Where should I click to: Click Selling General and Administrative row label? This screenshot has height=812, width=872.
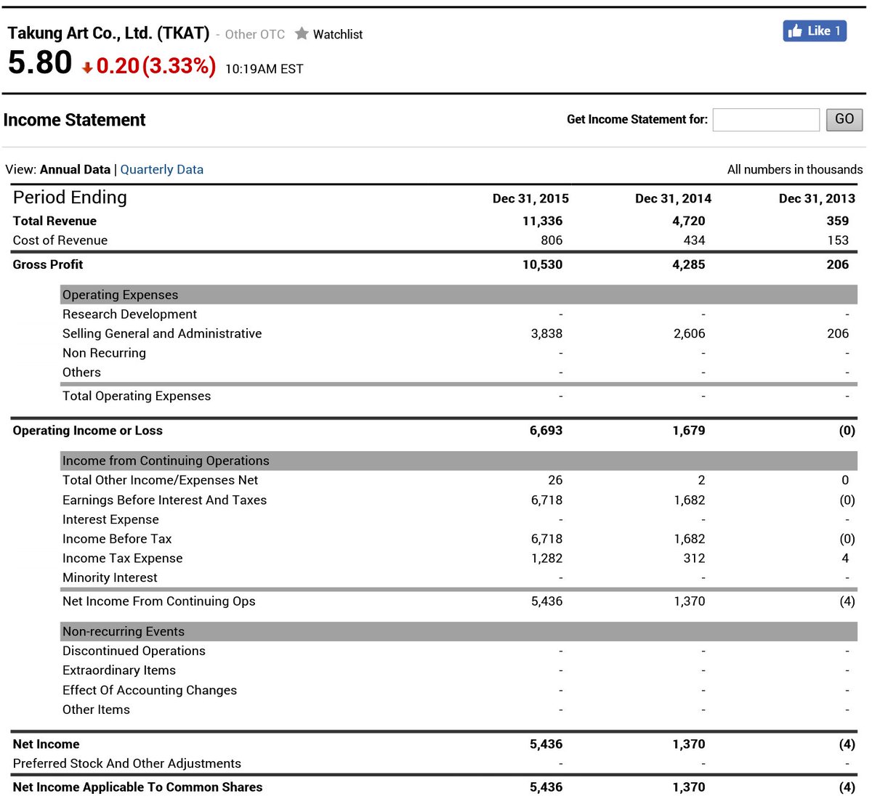click(x=162, y=333)
